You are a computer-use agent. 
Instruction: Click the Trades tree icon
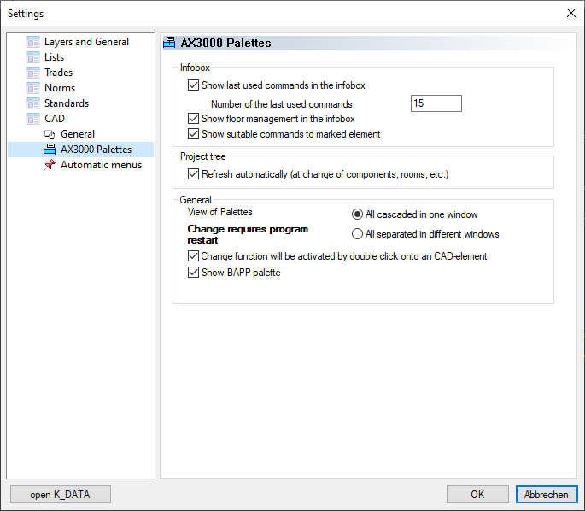click(33, 73)
